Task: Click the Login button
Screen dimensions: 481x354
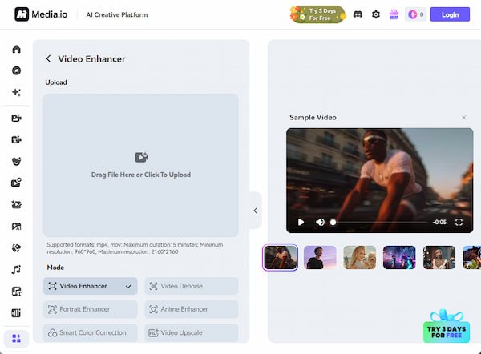Action: (450, 14)
